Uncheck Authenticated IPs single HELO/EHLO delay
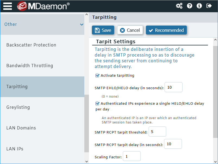This screenshot has width=218, height=164. click(97, 103)
